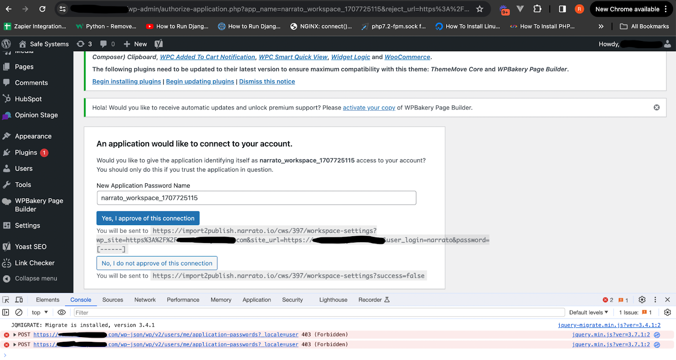Open Zapier Integration bookmark
676x360 pixels.
pos(35,26)
